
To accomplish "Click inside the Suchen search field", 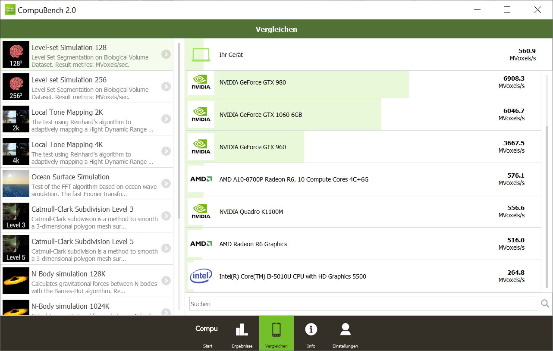I will (x=363, y=304).
